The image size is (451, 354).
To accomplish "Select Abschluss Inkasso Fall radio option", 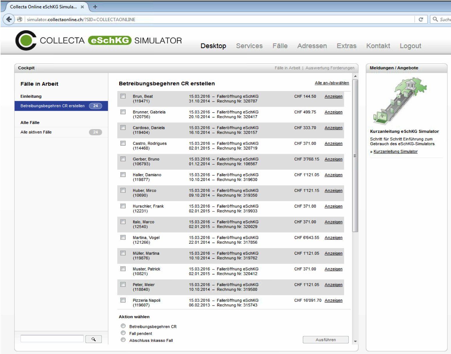I will tap(123, 340).
